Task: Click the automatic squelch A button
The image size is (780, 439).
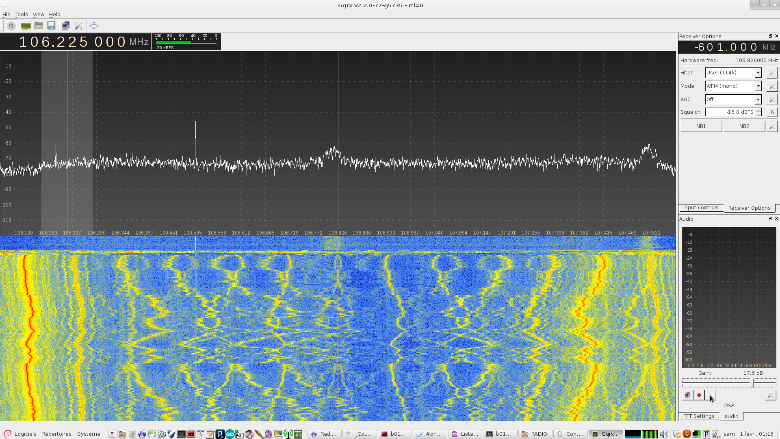Action: (x=772, y=112)
